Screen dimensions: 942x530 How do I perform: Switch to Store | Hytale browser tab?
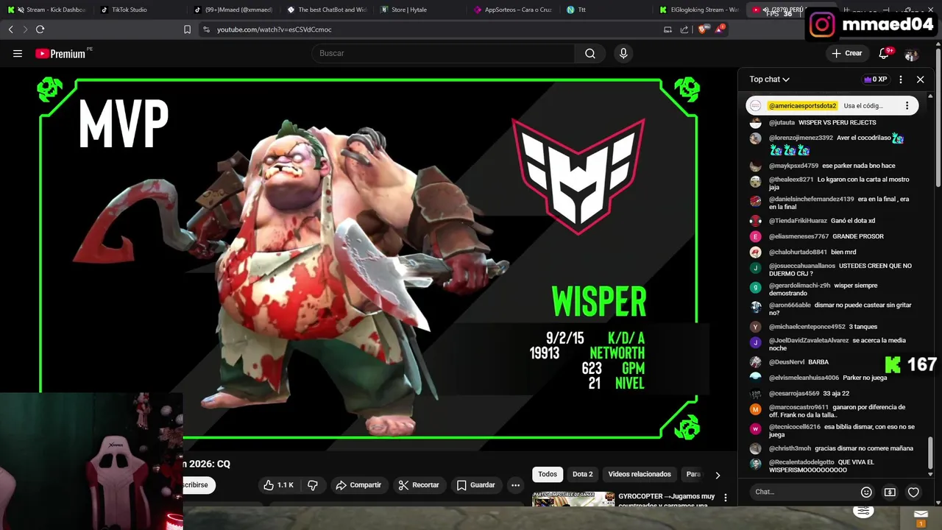click(421, 10)
